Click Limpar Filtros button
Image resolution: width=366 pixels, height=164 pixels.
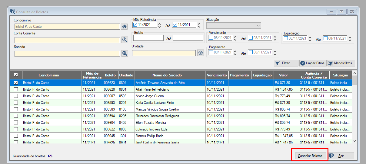click(312, 63)
